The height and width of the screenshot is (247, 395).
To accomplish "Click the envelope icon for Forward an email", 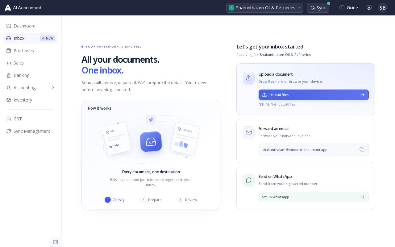I will click(249, 132).
